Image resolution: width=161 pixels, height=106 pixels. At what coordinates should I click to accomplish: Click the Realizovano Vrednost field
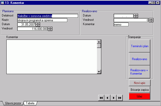[x=131, y=20]
